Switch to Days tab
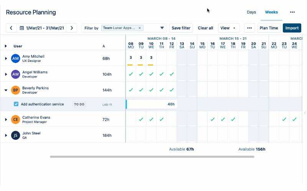 point(251,12)
